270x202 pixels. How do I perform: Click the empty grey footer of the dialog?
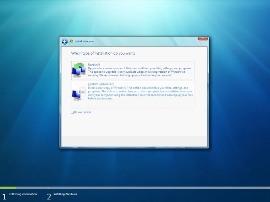coord(134,141)
